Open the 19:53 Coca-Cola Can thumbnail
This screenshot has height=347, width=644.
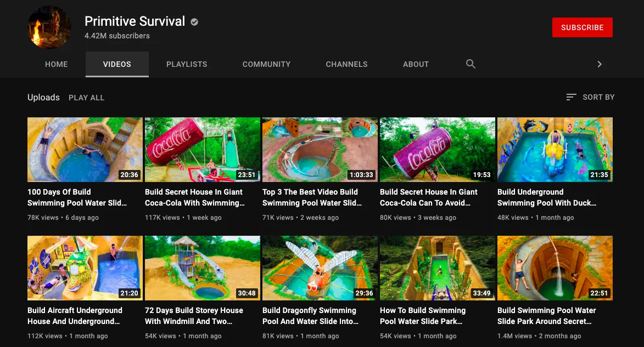tap(438, 150)
